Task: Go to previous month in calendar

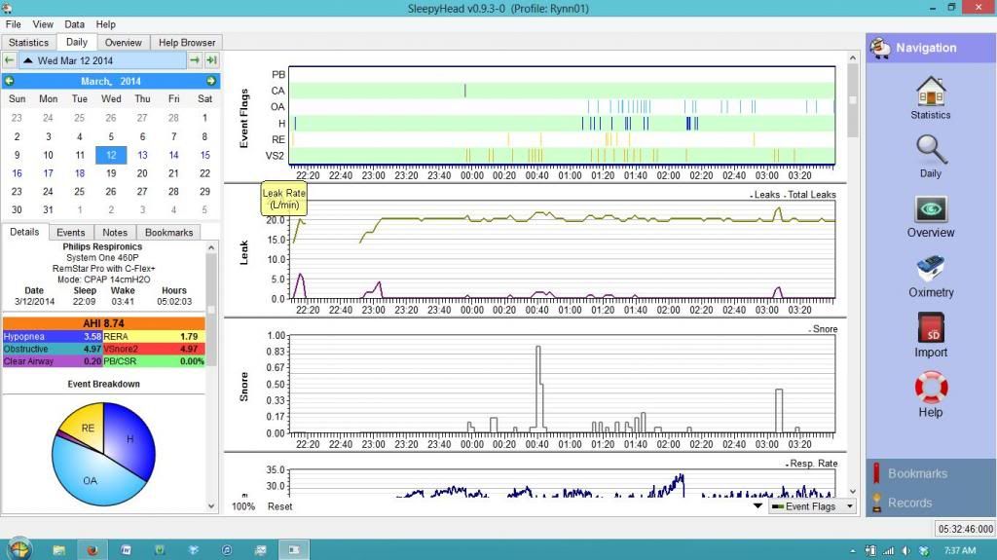Action: pos(9,81)
